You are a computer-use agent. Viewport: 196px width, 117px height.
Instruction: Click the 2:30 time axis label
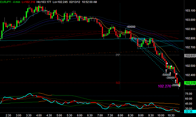(8, 115)
